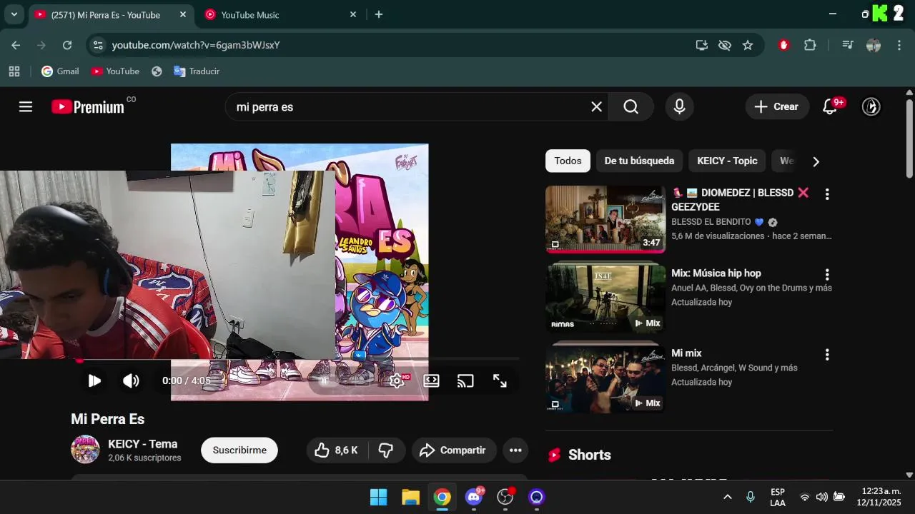
Task: Show hidden system tray icons
Action: point(728,497)
